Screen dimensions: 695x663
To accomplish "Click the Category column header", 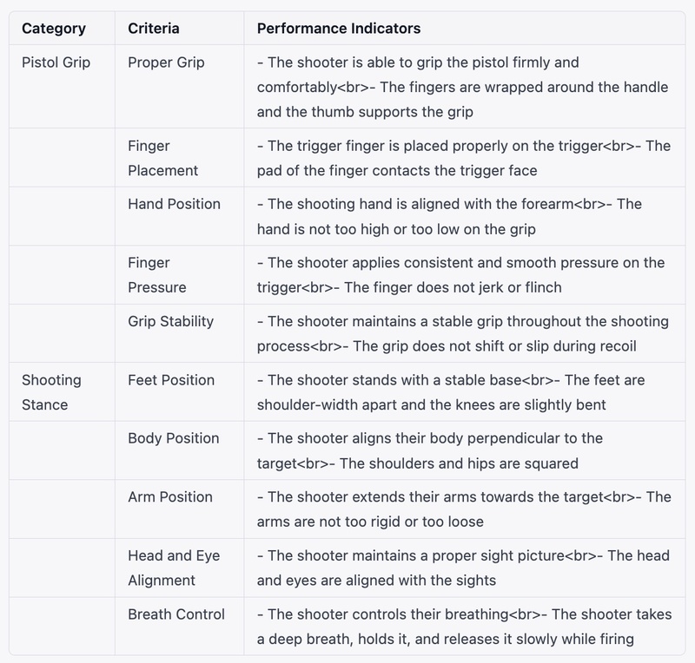I will click(54, 29).
